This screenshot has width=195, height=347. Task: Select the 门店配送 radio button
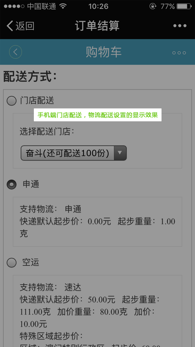pyautogui.click(x=11, y=101)
